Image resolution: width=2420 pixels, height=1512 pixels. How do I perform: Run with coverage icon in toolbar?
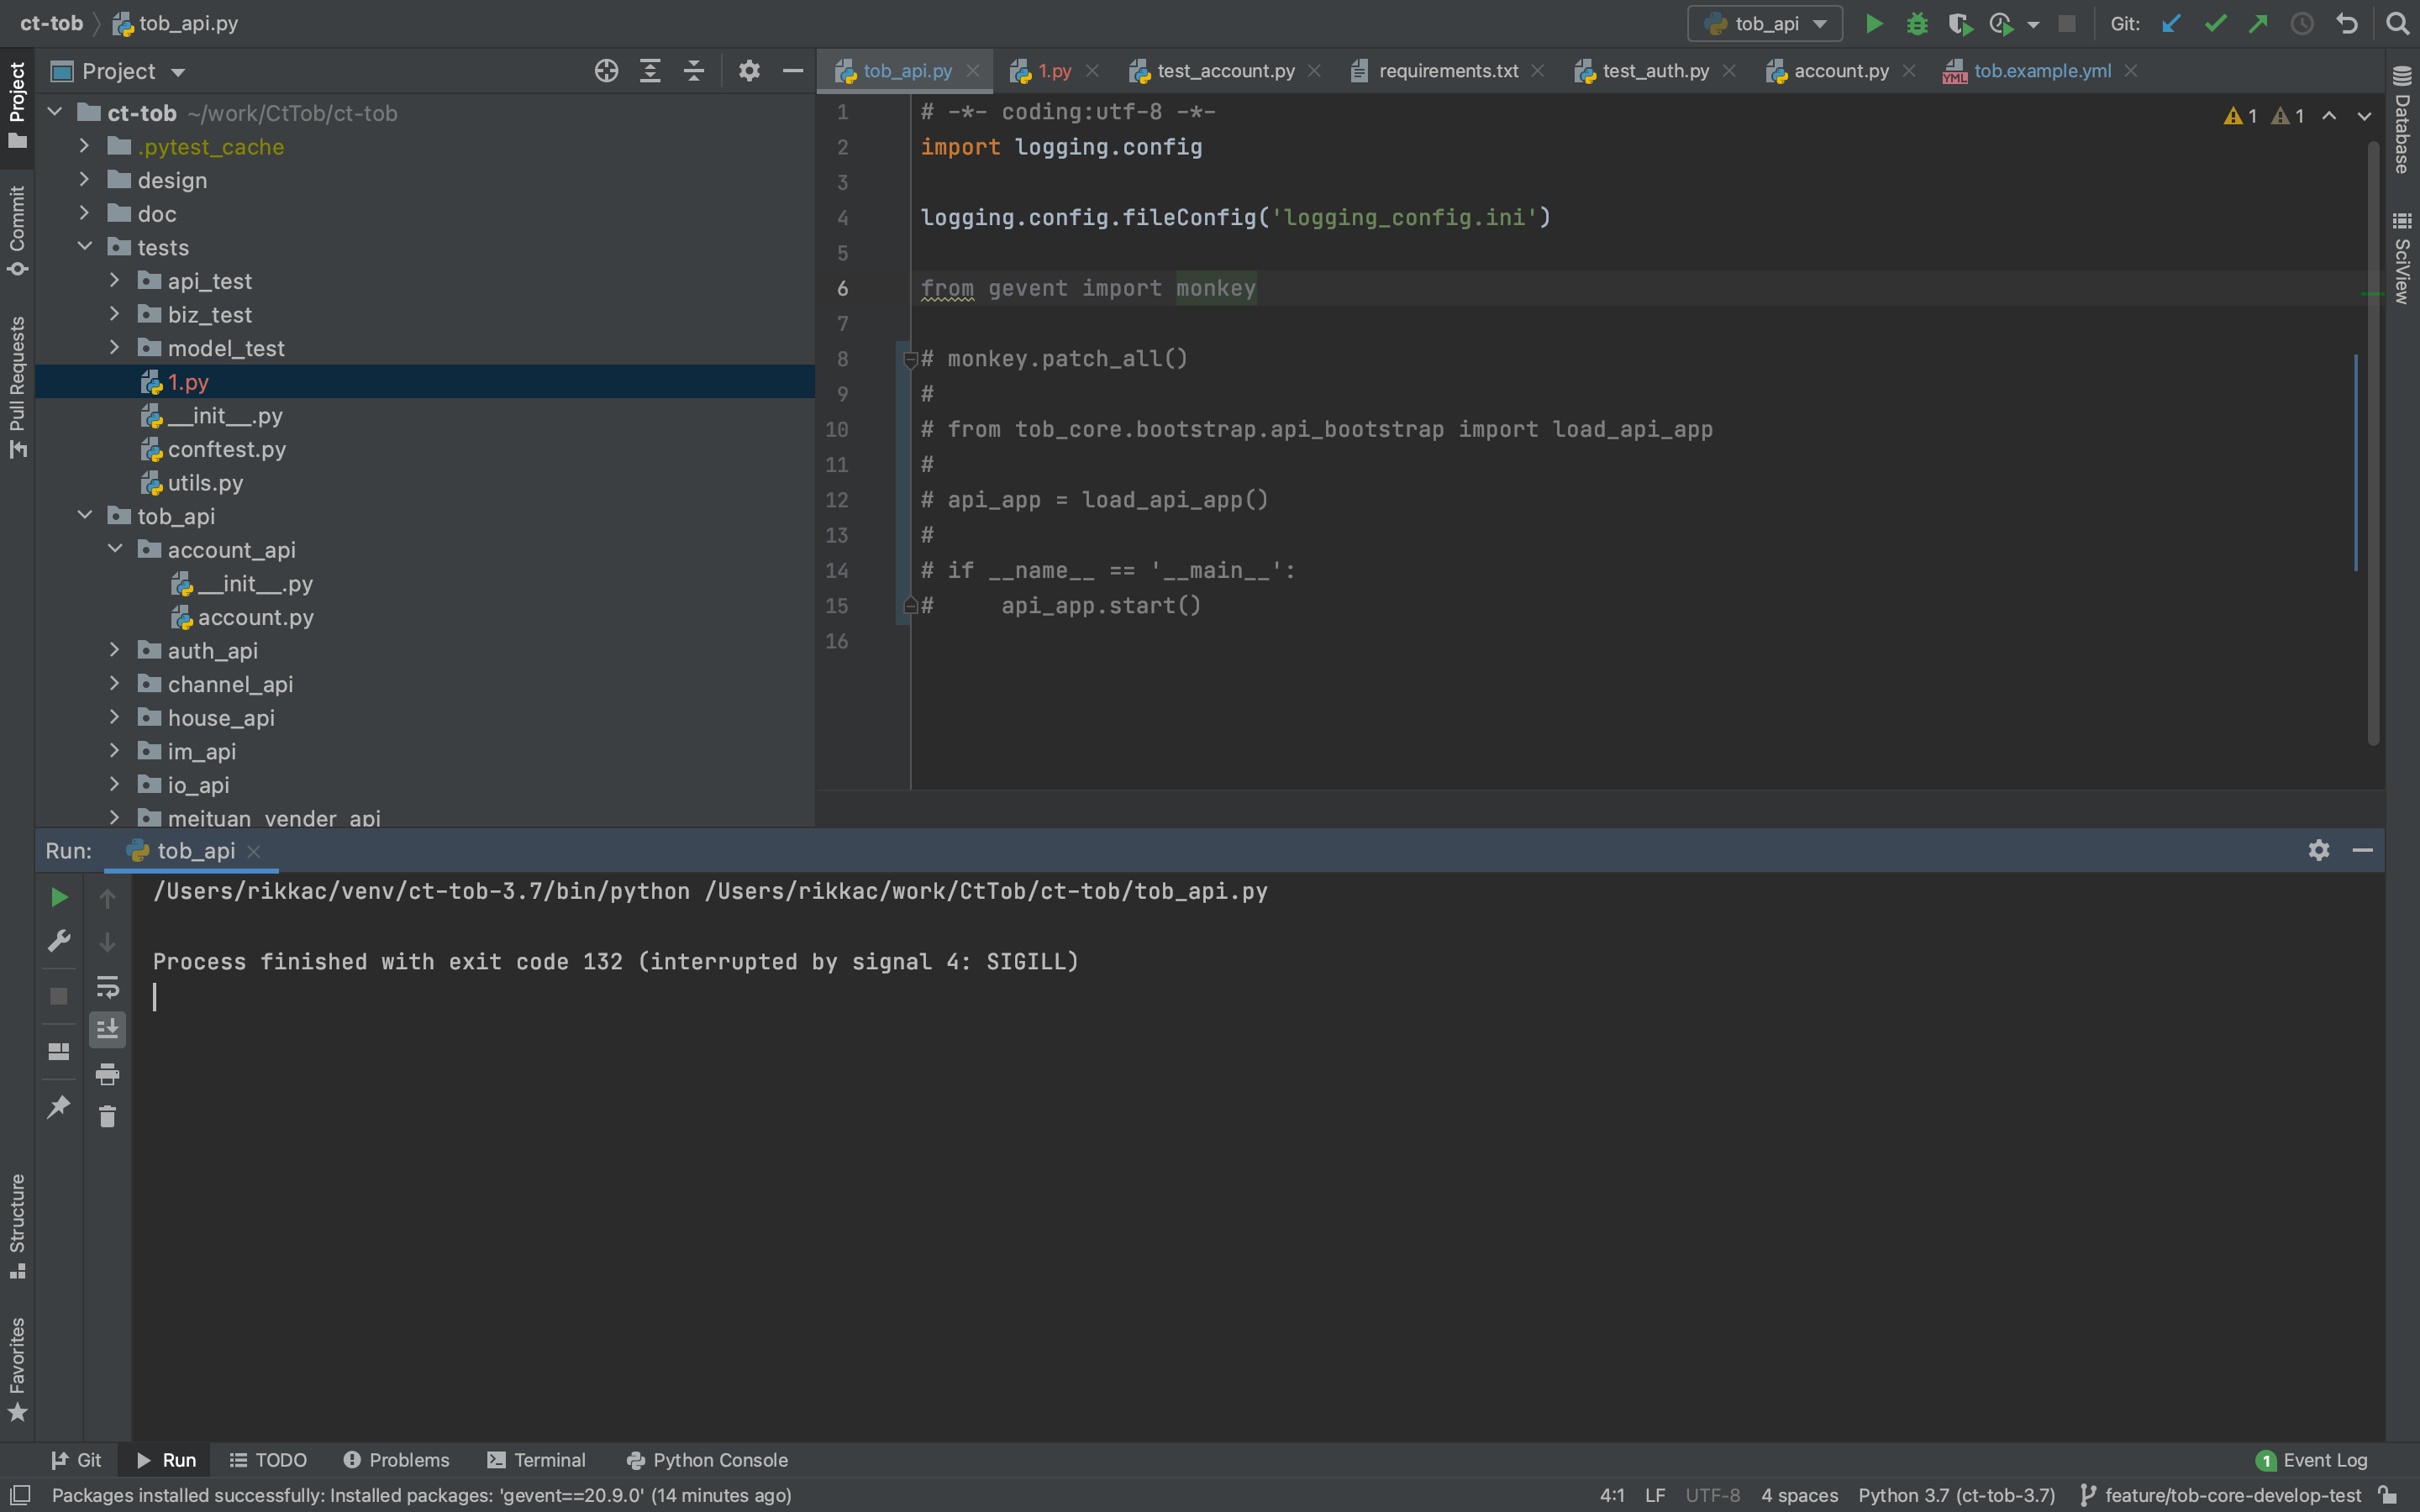1960,24
